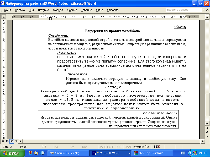Click the 'Введите вопрос' help search field
This screenshot has width=210, height=157.
(184, 10)
